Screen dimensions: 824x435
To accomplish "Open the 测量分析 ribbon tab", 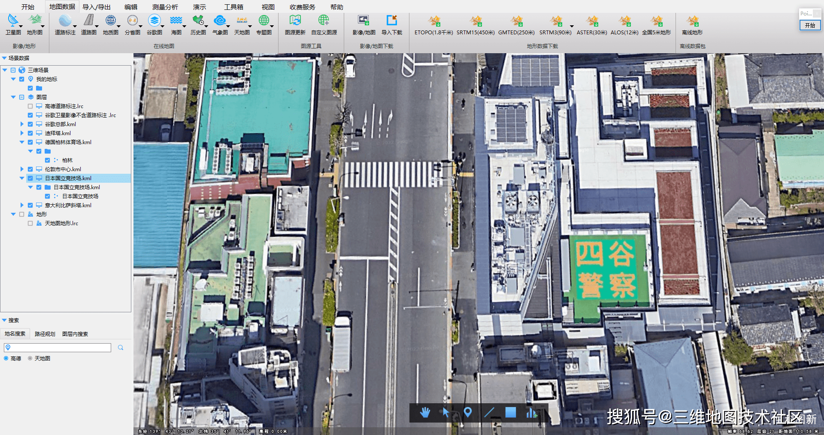I will click(x=165, y=7).
